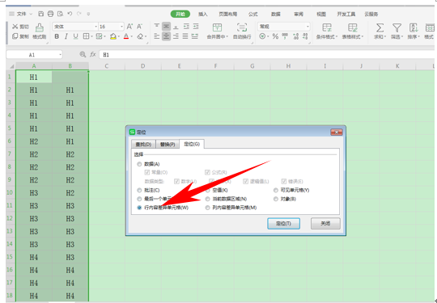This screenshot has height=303, width=437.
Task: Click the Italic formatting icon
Action: [x=66, y=36]
